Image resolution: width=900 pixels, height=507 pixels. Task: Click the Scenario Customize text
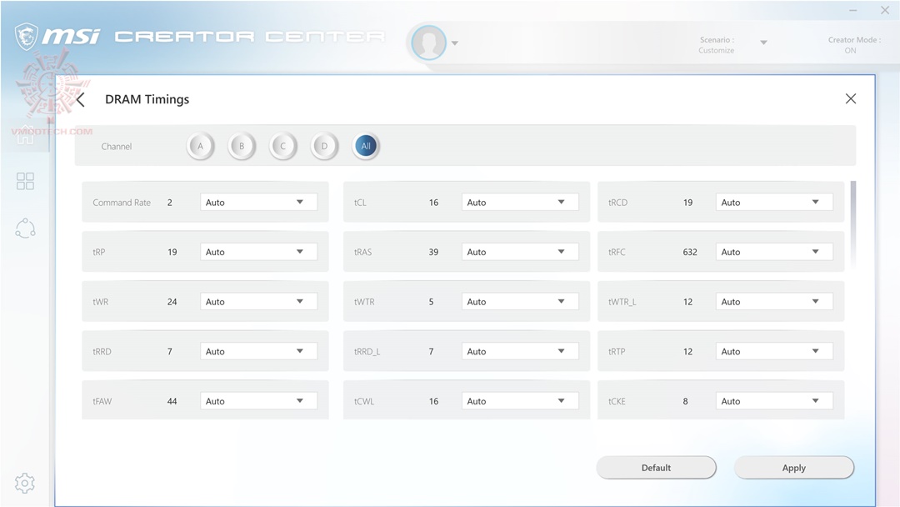[x=717, y=45]
